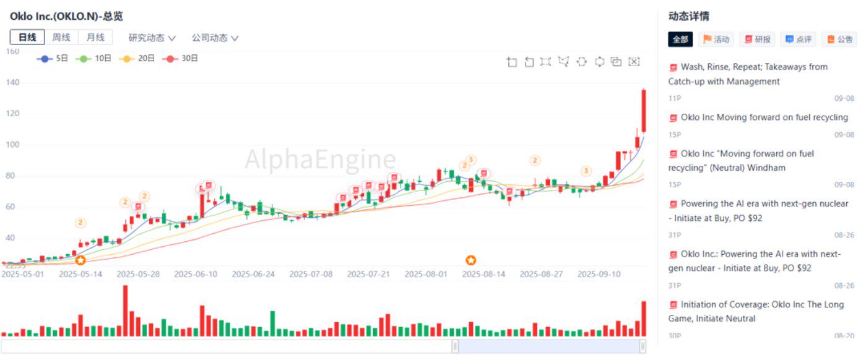
Task: Click the left handle of the date range slider
Action: (x=455, y=346)
